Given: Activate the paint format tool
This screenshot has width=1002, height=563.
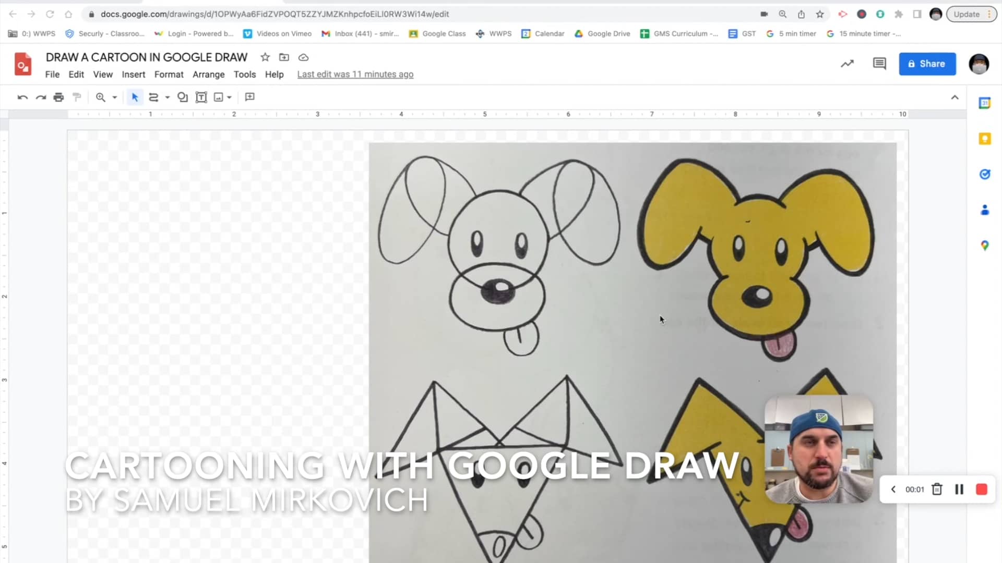Looking at the screenshot, I should click(x=77, y=97).
